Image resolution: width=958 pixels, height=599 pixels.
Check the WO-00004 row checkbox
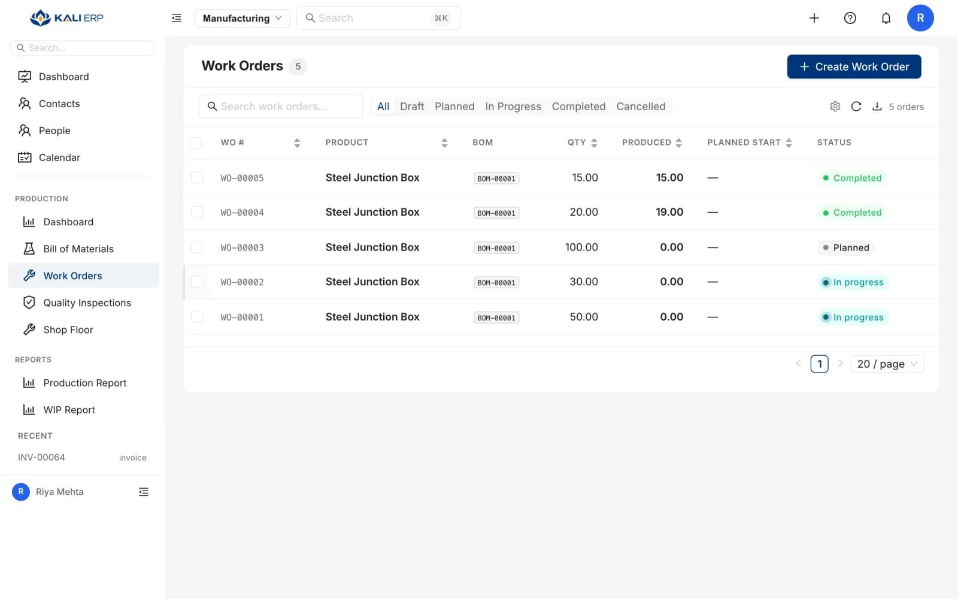(196, 212)
